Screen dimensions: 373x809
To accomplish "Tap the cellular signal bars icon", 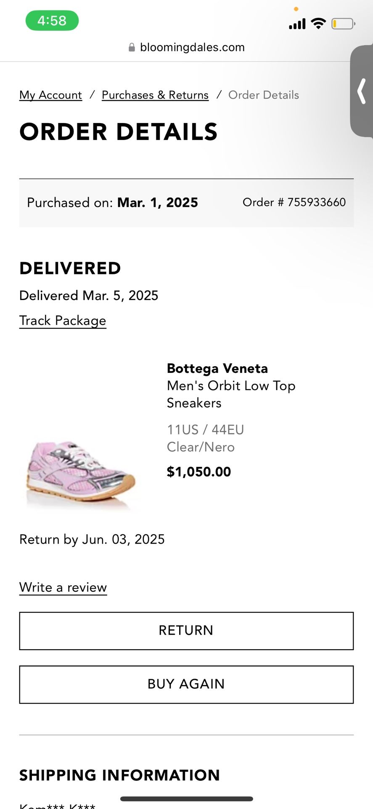I will tap(297, 24).
